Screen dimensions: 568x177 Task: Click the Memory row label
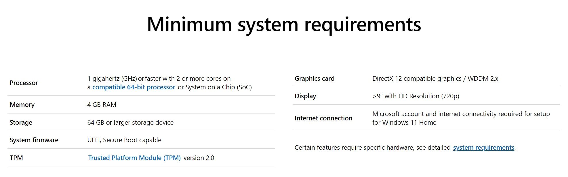(x=22, y=105)
